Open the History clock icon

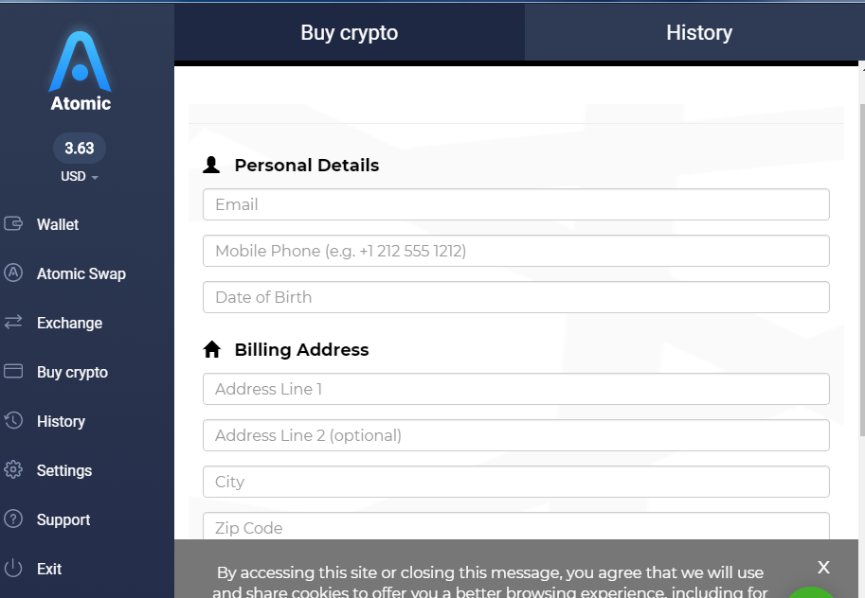click(13, 420)
